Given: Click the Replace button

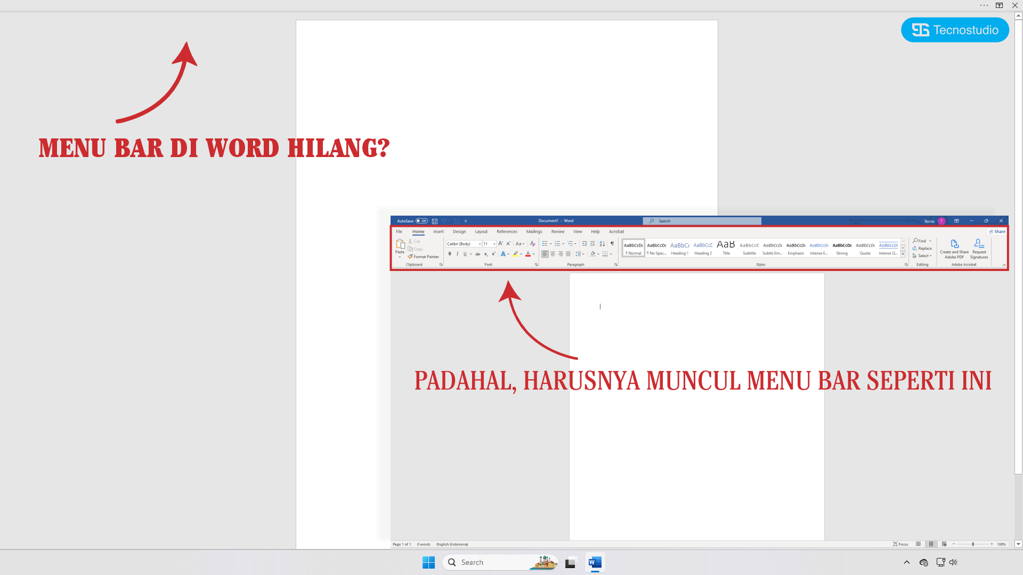Looking at the screenshot, I should (x=922, y=248).
